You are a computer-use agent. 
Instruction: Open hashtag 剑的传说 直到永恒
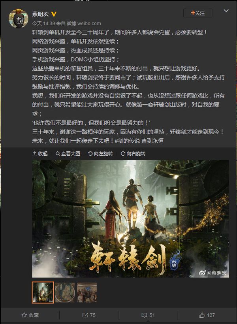(139, 141)
